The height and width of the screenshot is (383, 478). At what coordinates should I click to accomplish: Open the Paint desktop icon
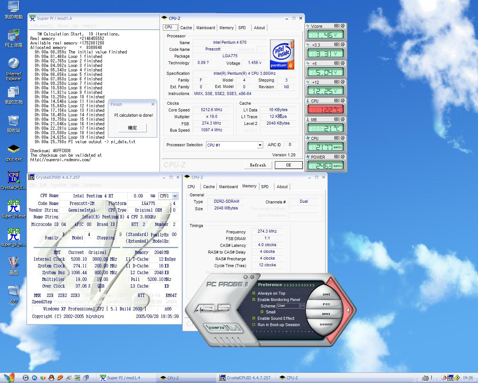point(13,266)
